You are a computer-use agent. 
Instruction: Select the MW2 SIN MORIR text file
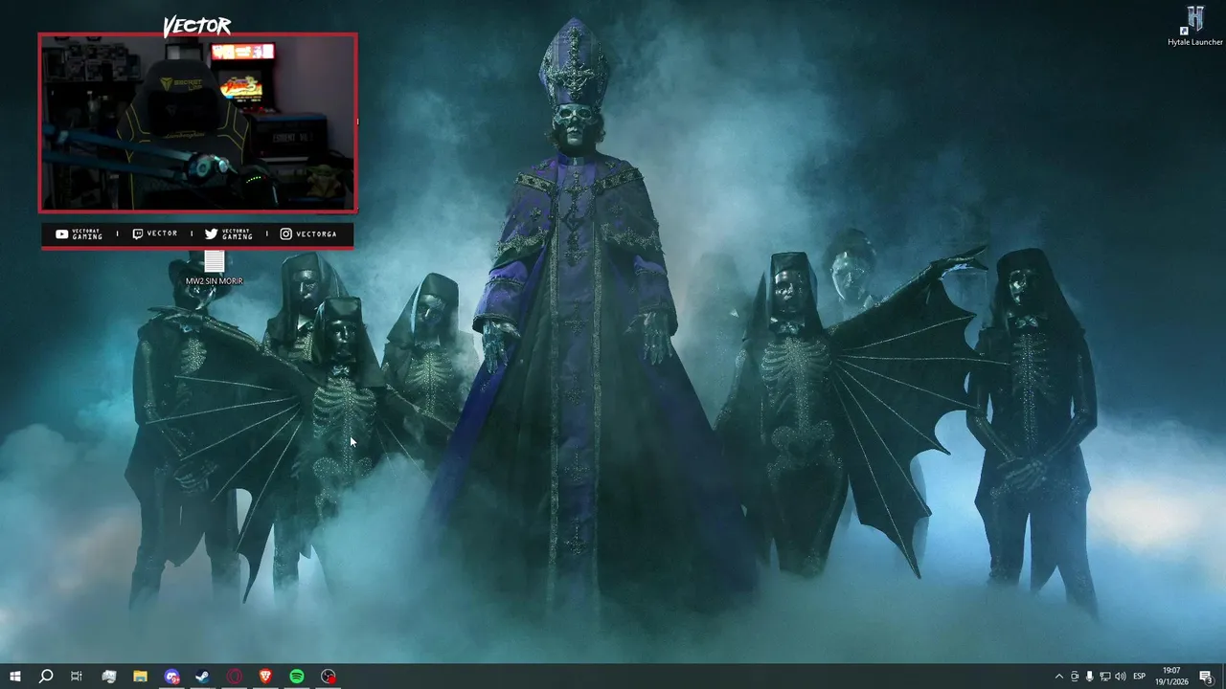coord(214,268)
